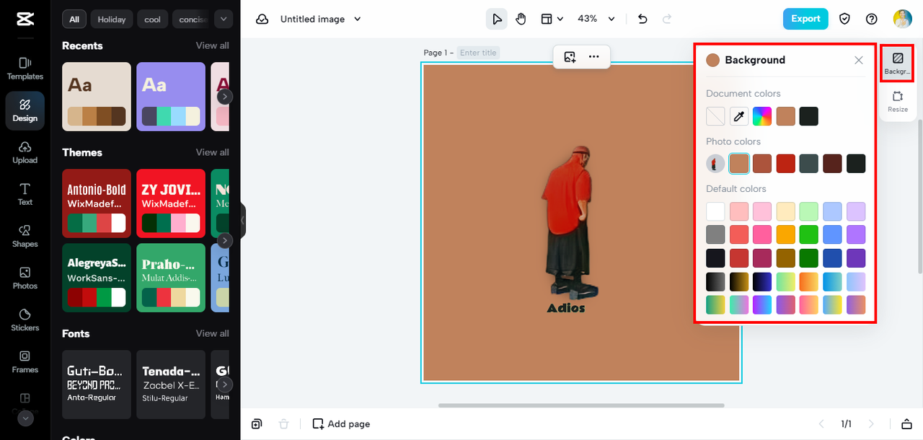Open the Upload sidebar panel

25,152
